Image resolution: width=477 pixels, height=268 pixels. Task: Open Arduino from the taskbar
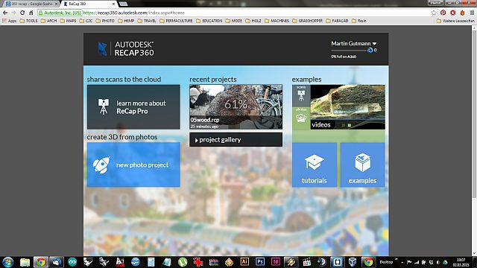[72, 262]
